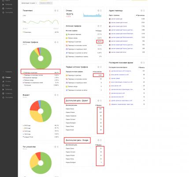Click the drag handle on Посетители widget

[x=58, y=11]
